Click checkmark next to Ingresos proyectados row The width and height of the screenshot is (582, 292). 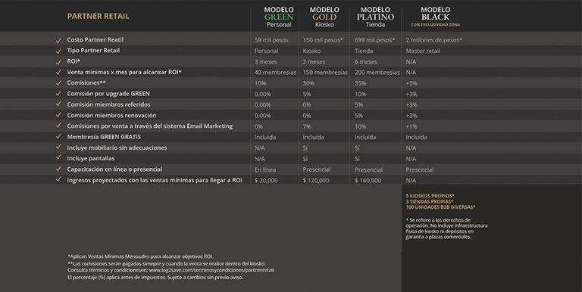point(58,180)
